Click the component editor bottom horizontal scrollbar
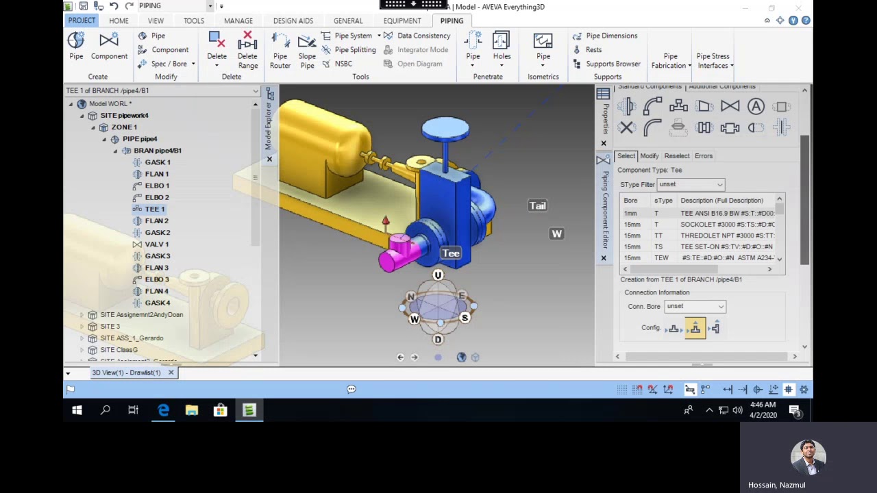Viewport: 877px width, 493px height. [706, 357]
